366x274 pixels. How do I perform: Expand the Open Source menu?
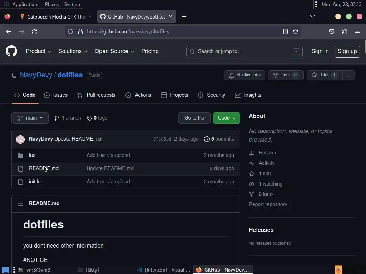(x=114, y=51)
